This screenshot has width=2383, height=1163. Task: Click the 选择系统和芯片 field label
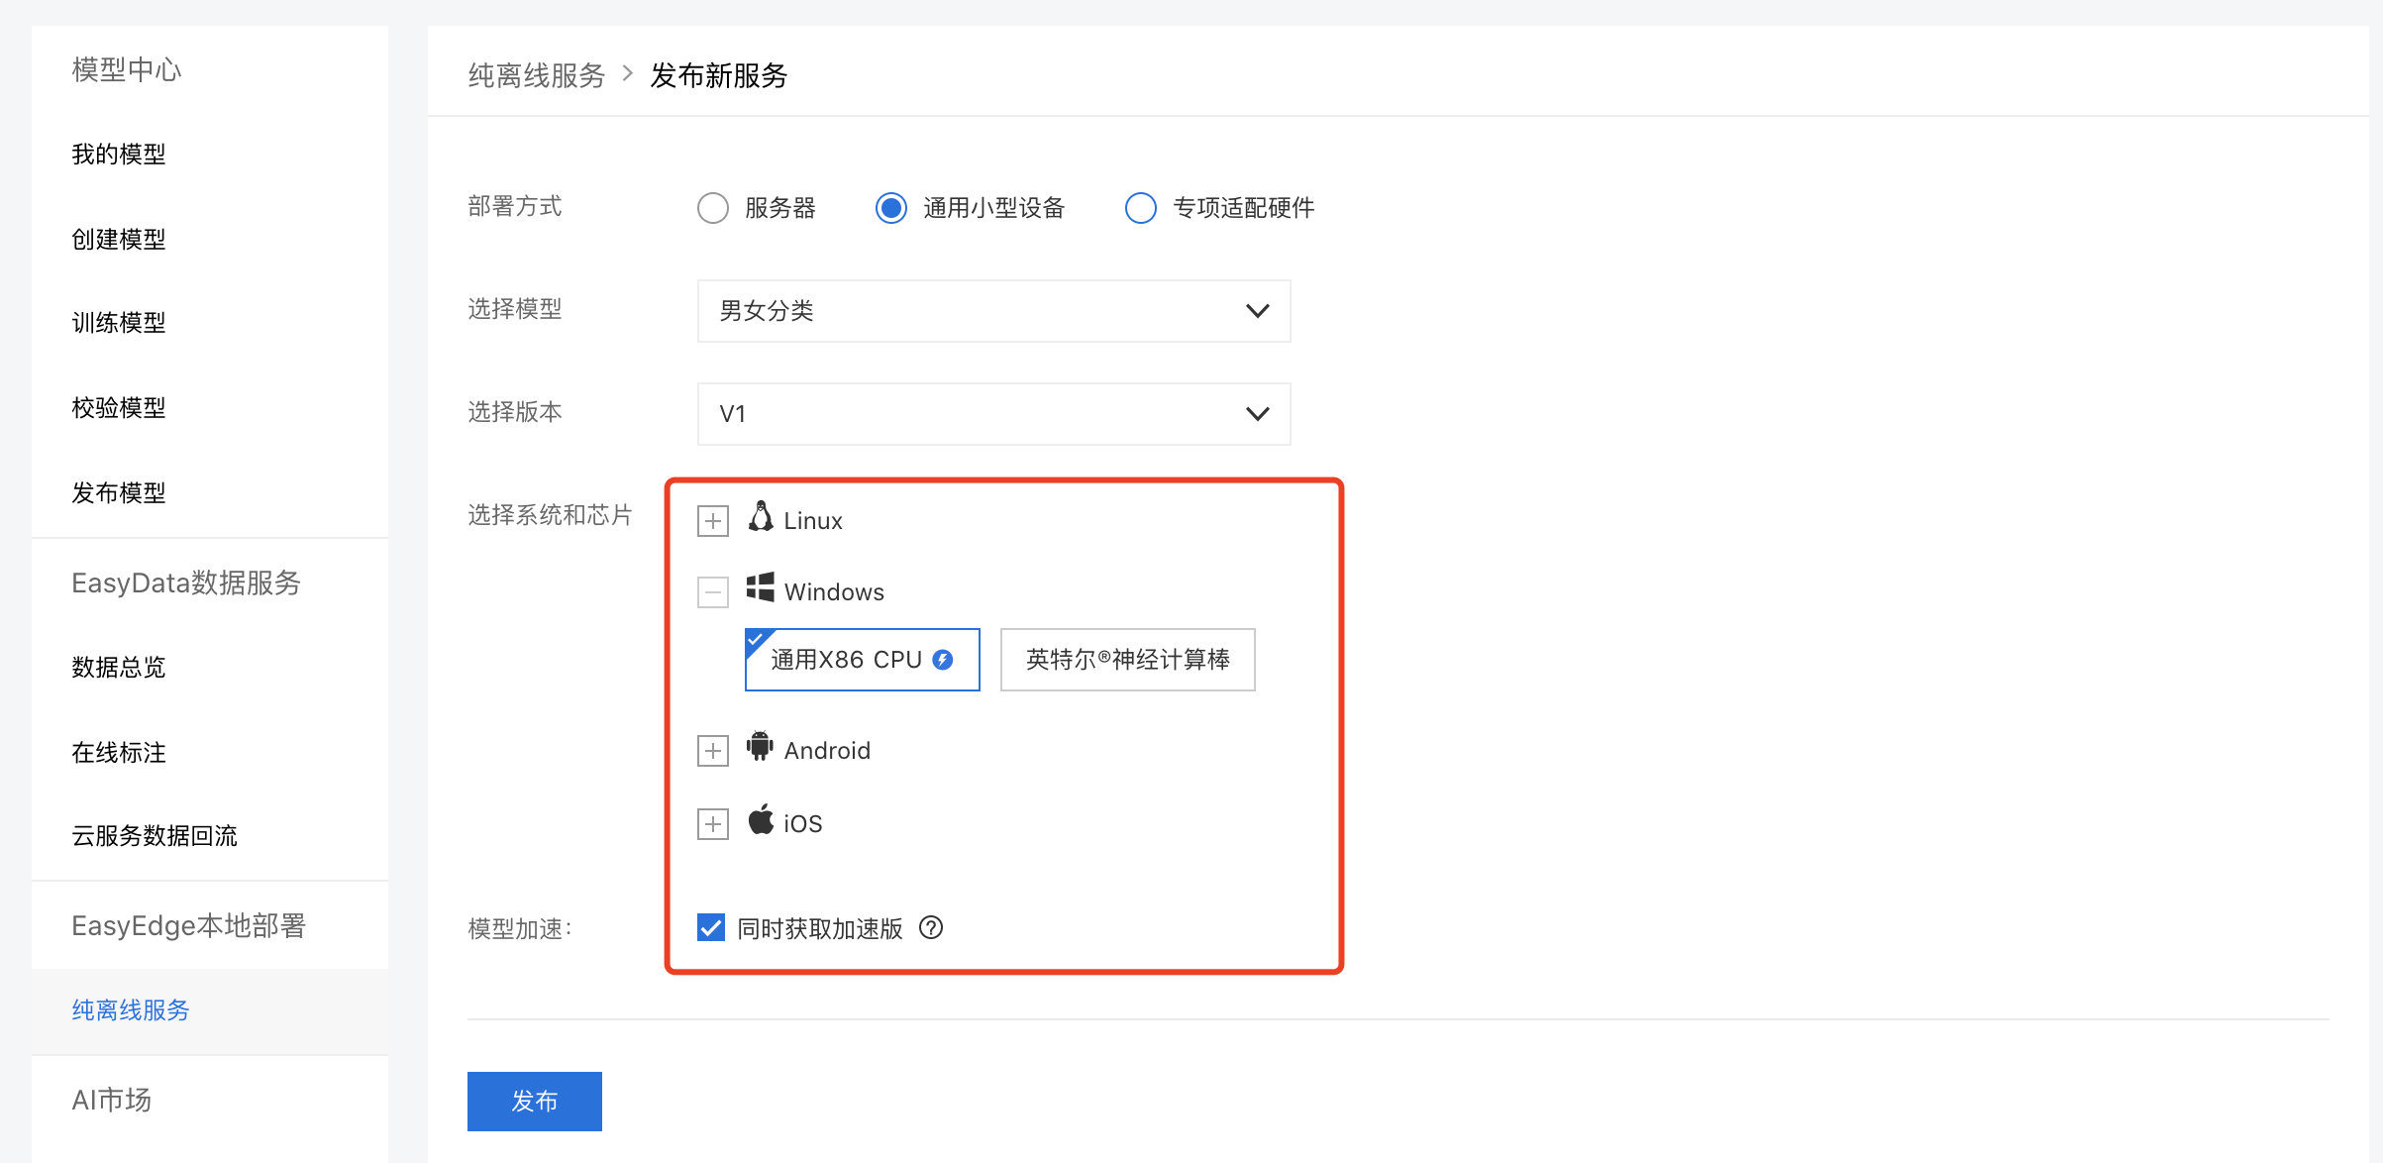[x=550, y=515]
